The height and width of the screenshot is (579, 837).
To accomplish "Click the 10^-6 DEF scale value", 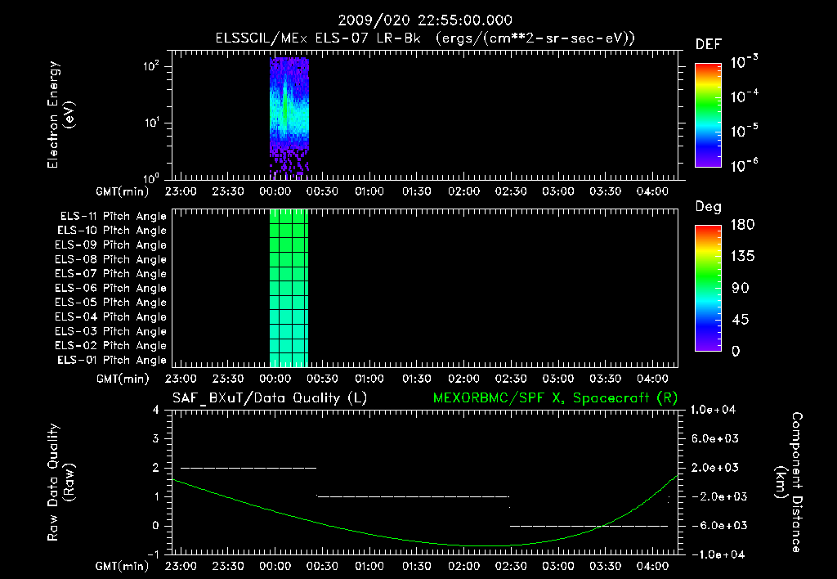I will point(745,165).
